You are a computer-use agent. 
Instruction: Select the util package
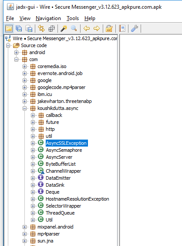[49, 136]
